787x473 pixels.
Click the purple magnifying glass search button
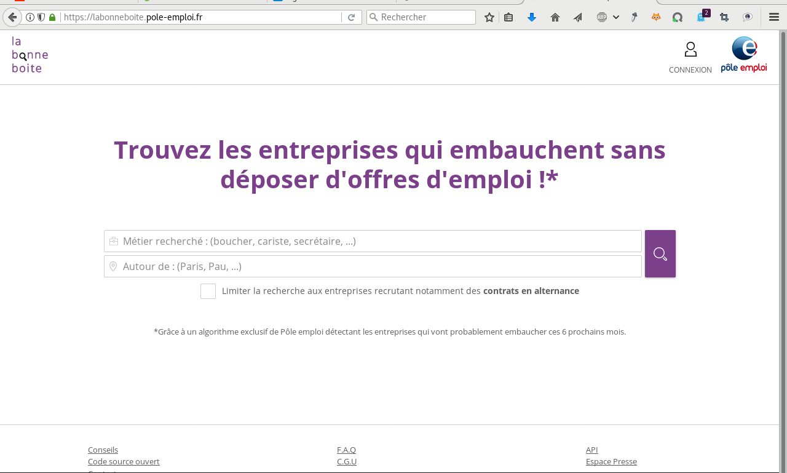pyautogui.click(x=660, y=253)
